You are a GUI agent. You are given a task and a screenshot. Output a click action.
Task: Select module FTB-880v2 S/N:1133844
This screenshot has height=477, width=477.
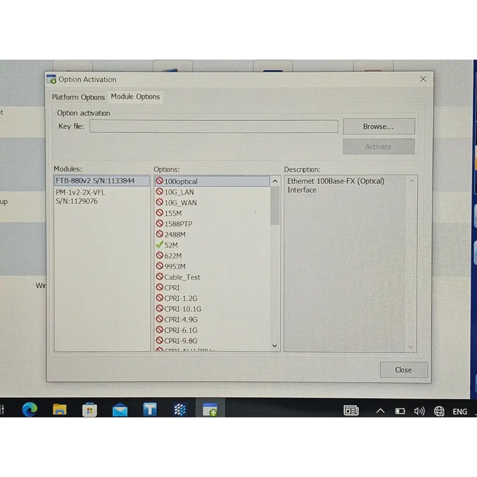(x=102, y=181)
